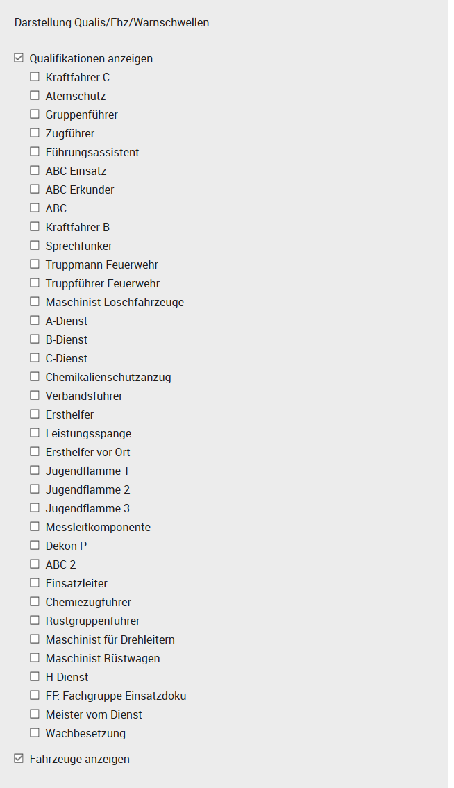Viewport: 454px width, 788px height.
Task: Uncheck the Qualifikationen anzeigen checkbox
Action: (19, 58)
